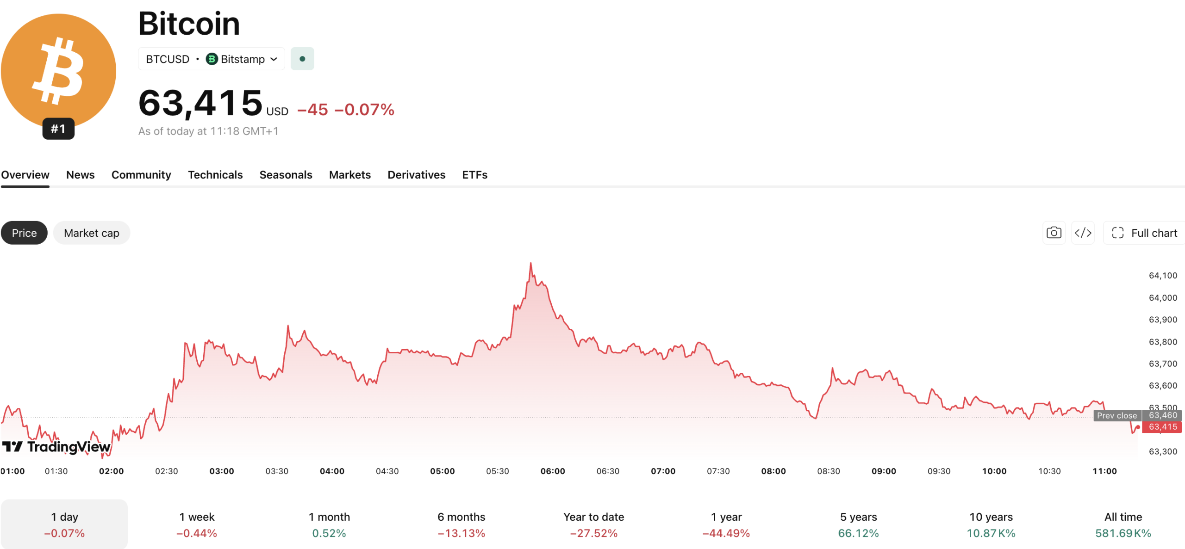Select the 1 day range
Screen dimensions: 1185x549
64,524
